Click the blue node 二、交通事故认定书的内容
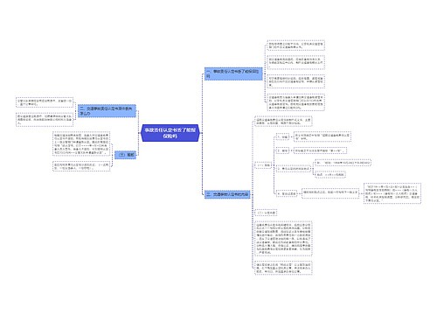 click(227, 194)
